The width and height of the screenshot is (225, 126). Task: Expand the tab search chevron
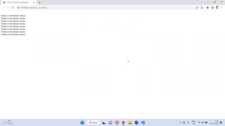coord(201,2)
